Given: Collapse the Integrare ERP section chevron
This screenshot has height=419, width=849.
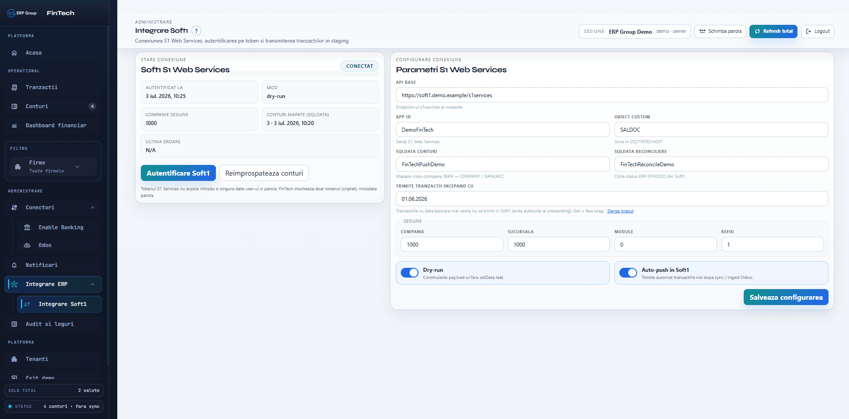Looking at the screenshot, I should (92, 284).
